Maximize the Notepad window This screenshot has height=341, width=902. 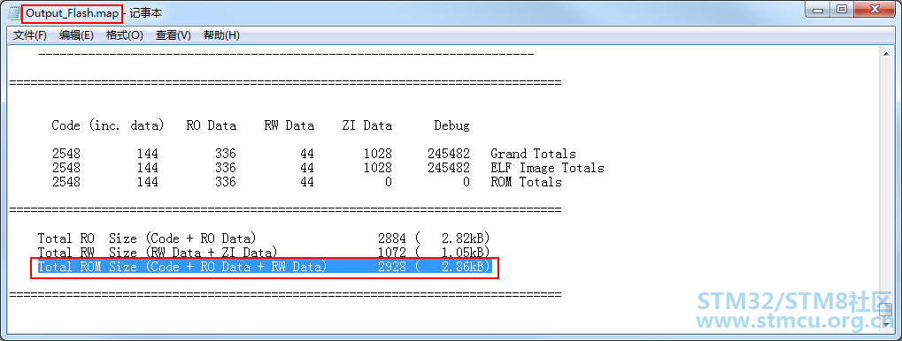pyautogui.click(x=842, y=11)
